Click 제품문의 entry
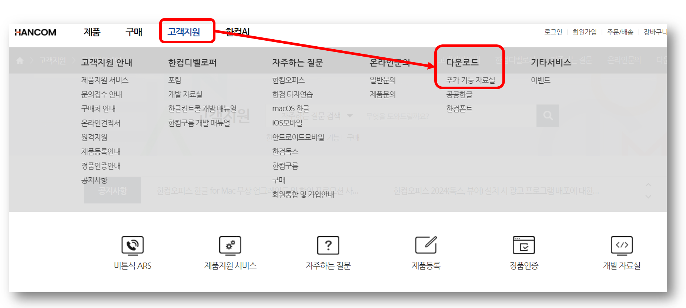Viewport: 686px width, 308px height. pyautogui.click(x=383, y=94)
